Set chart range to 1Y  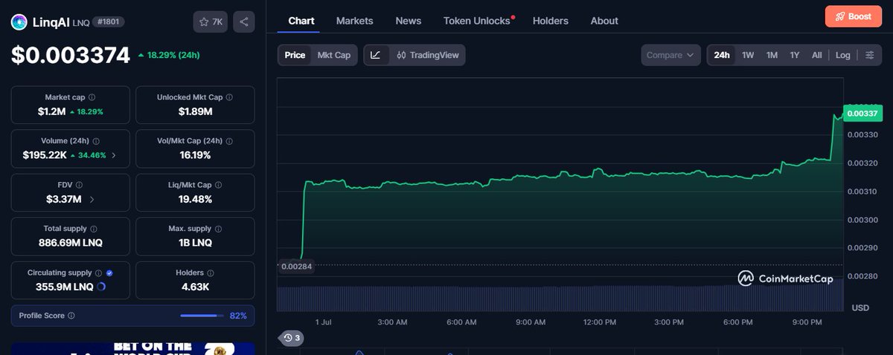(x=795, y=55)
